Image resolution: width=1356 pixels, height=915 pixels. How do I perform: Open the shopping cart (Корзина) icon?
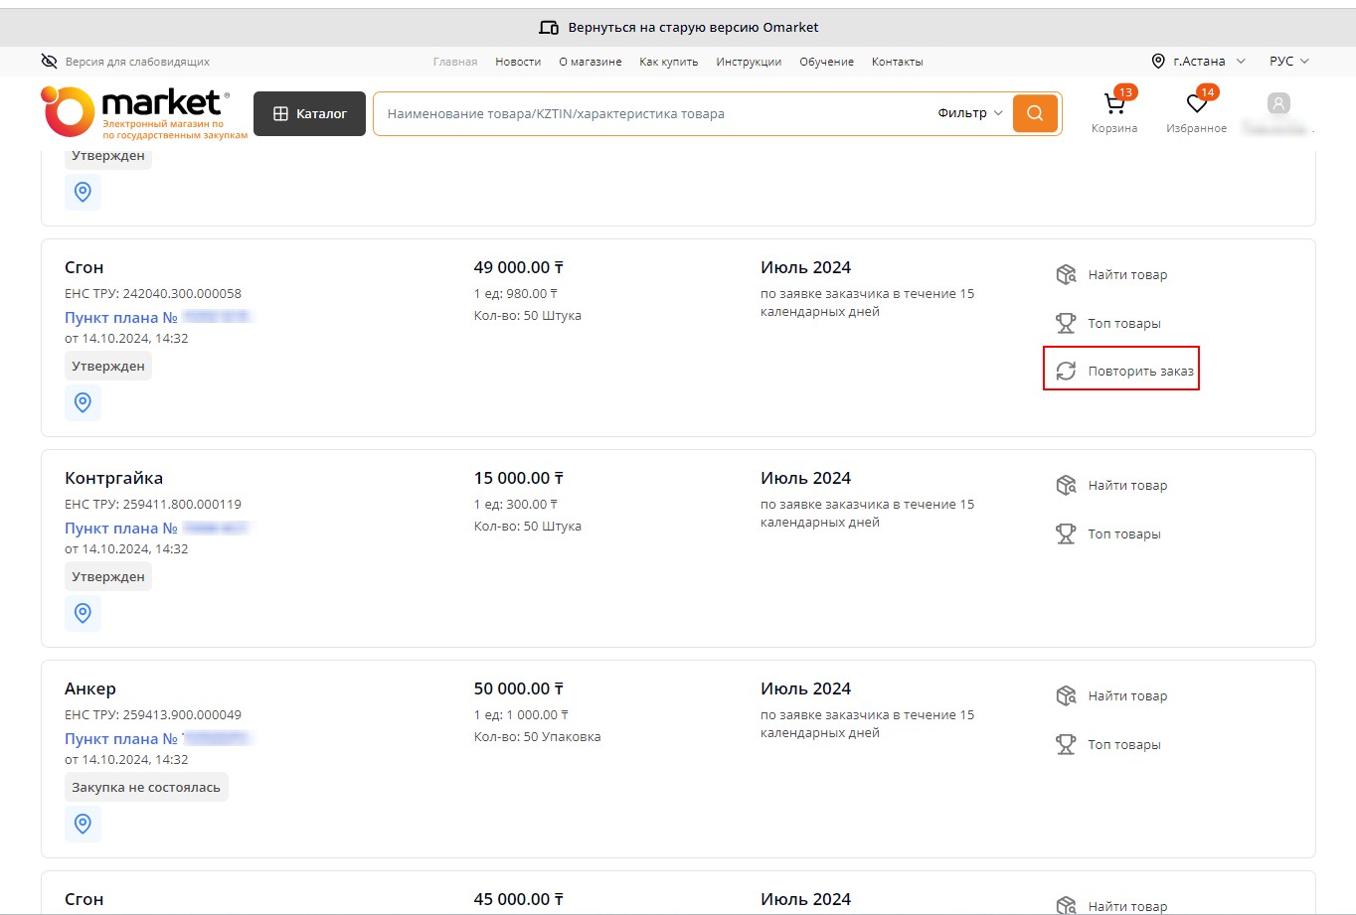(x=1113, y=105)
